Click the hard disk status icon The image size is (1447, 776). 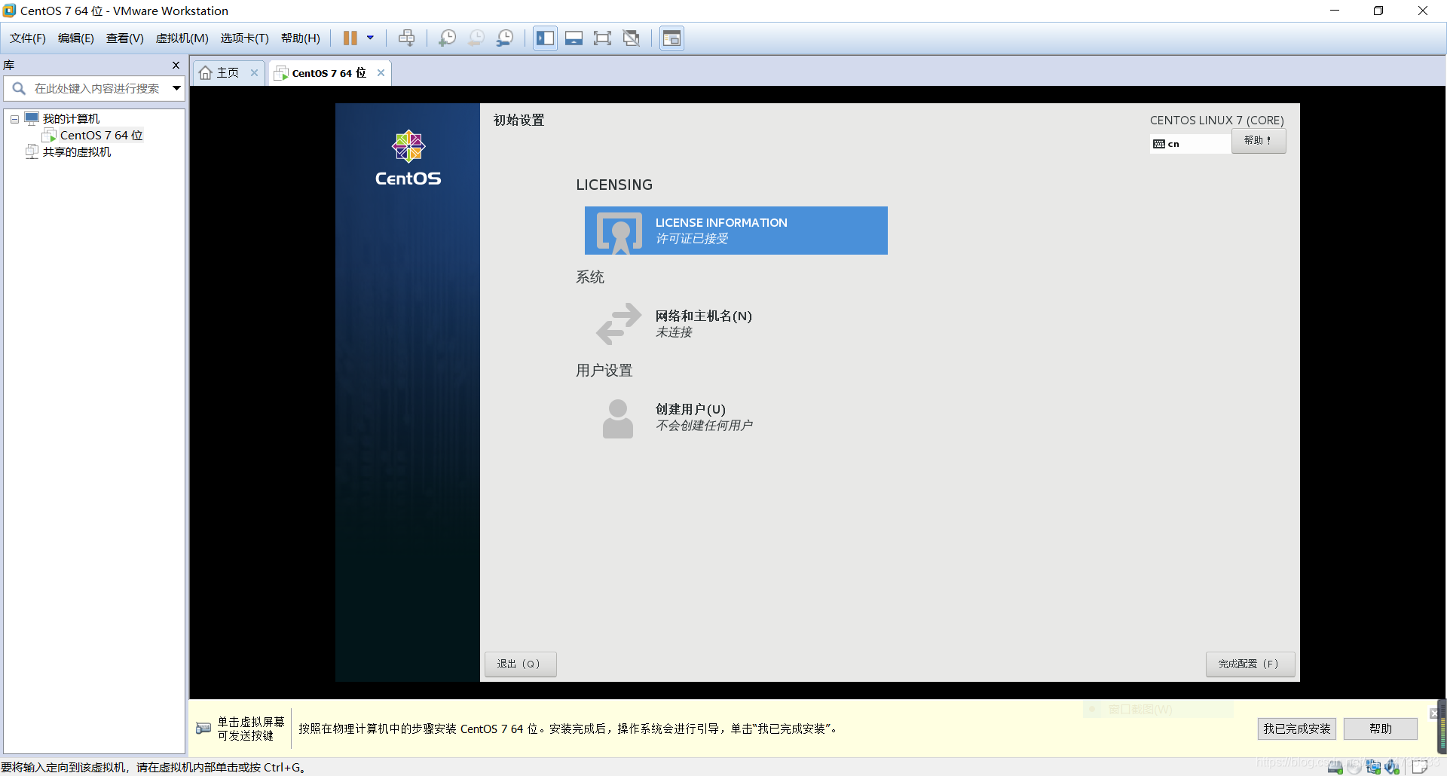click(1335, 767)
